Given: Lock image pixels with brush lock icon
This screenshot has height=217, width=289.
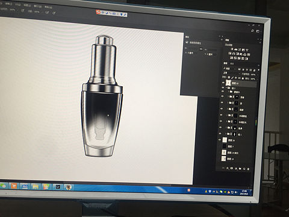Looking at the screenshot, I should (232, 78).
